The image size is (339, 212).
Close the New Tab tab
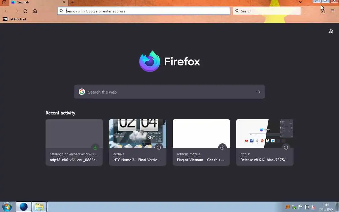click(x=64, y=2)
